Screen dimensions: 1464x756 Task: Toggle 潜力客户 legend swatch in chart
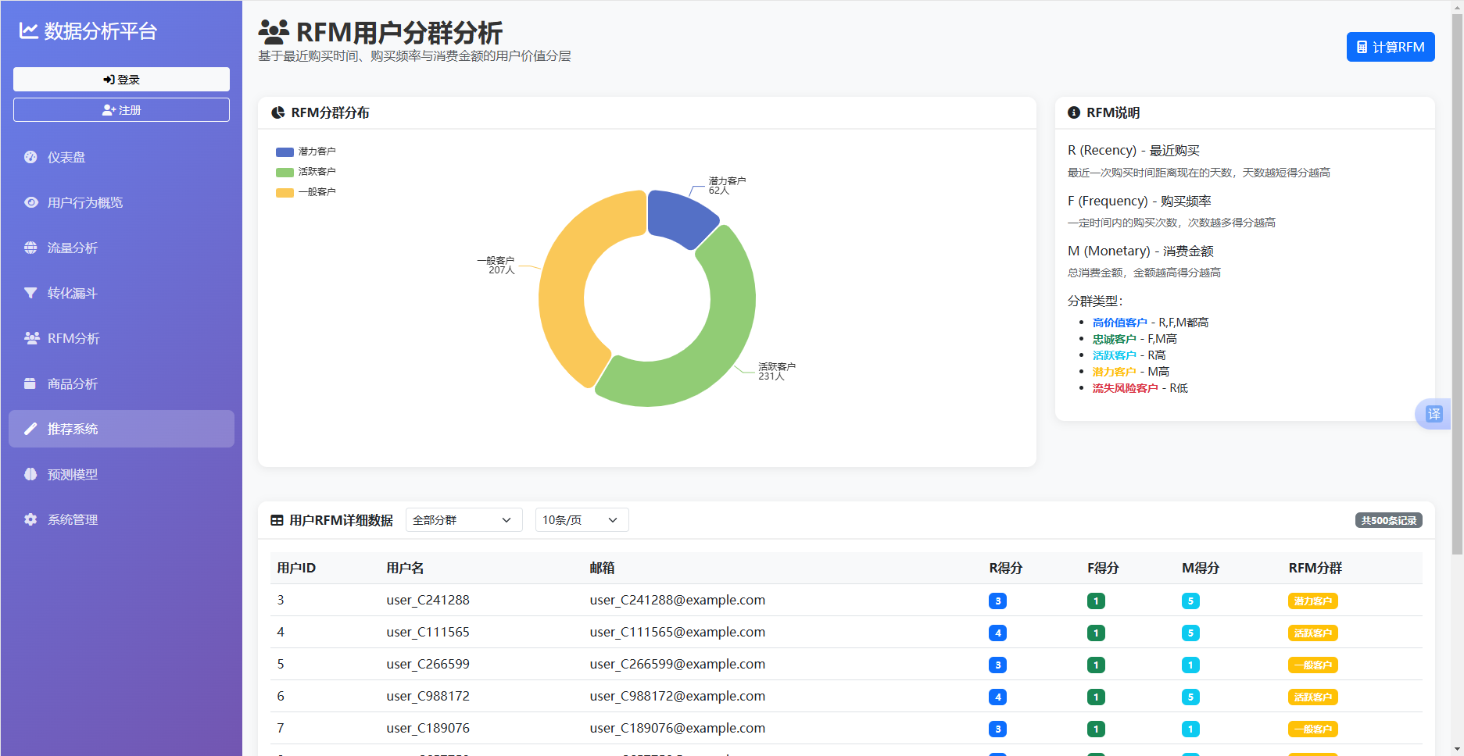[285, 152]
